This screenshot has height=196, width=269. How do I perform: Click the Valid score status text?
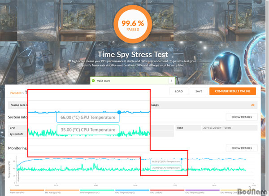(x=104, y=81)
